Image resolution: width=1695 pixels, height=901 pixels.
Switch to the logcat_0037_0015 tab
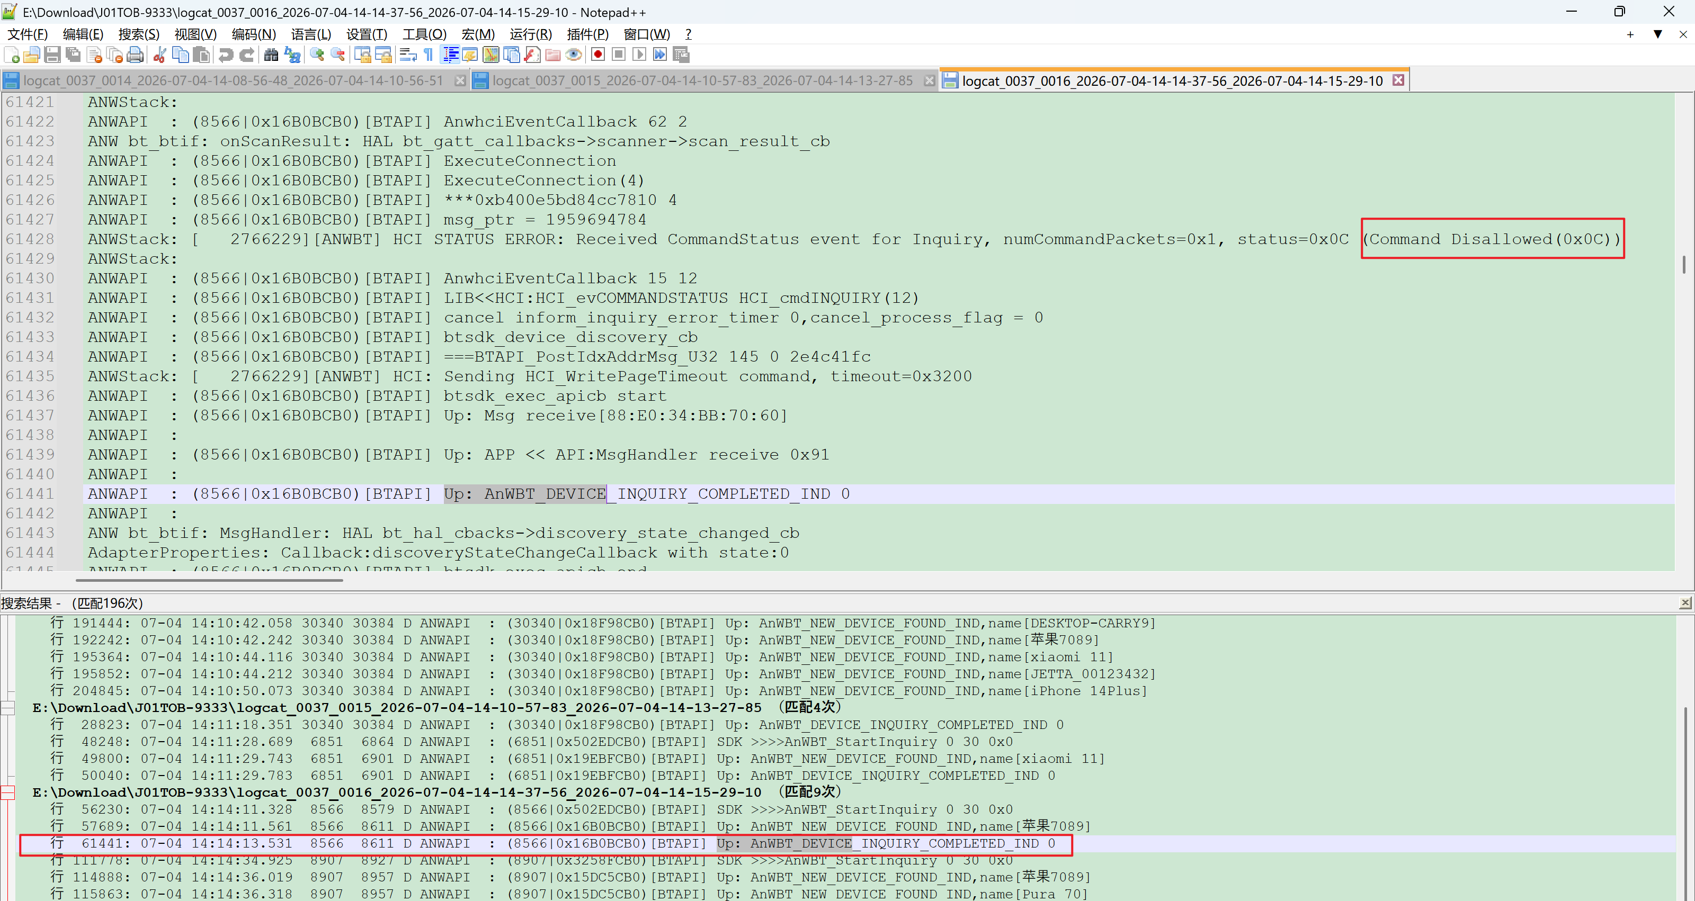click(703, 81)
